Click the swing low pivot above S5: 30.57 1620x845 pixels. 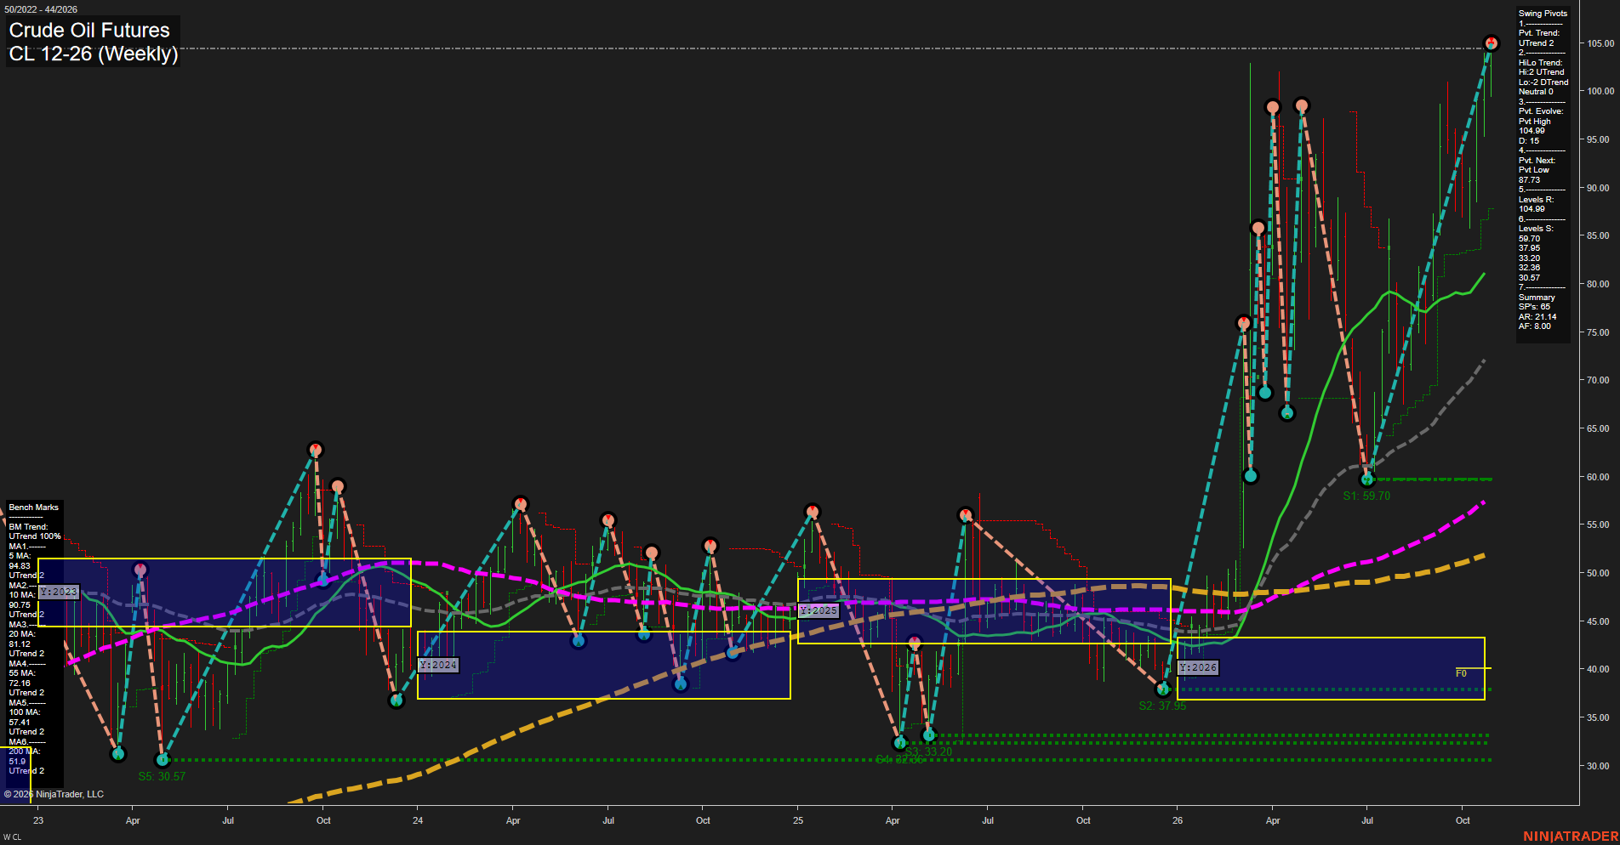coord(163,759)
